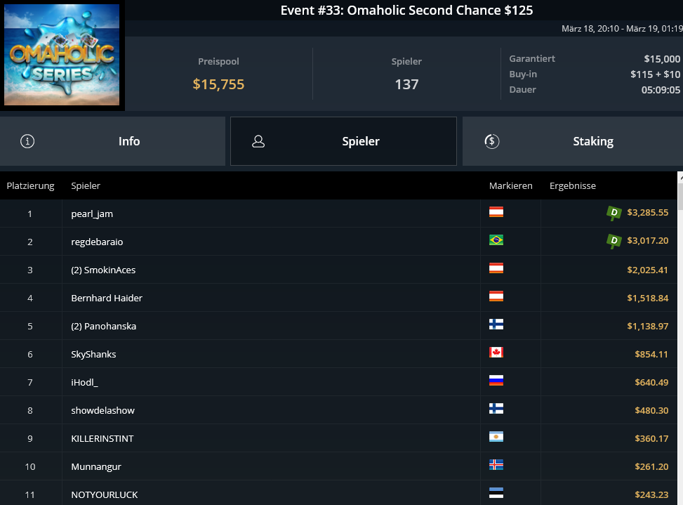The width and height of the screenshot is (683, 505).
Task: Click the green D badge next to $3,017.20
Action: click(614, 241)
